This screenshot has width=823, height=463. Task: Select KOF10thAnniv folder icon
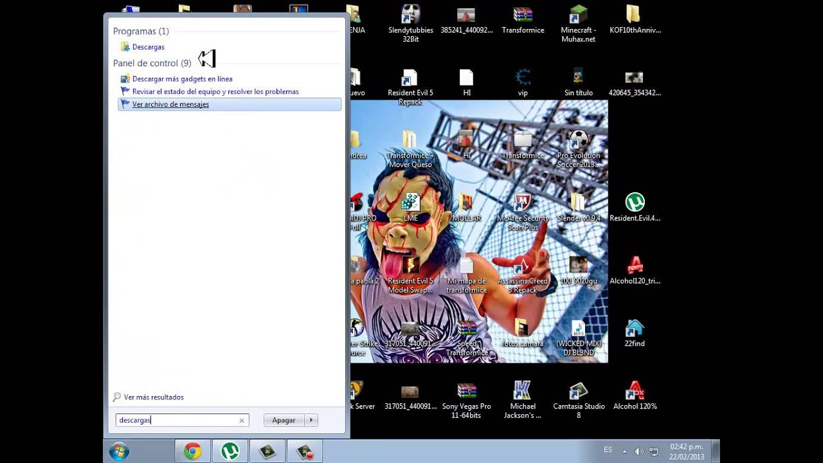tap(635, 19)
